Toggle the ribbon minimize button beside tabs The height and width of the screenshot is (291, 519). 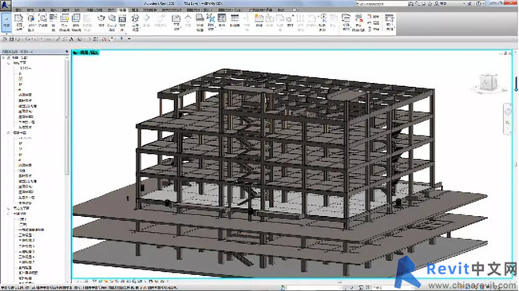point(295,10)
